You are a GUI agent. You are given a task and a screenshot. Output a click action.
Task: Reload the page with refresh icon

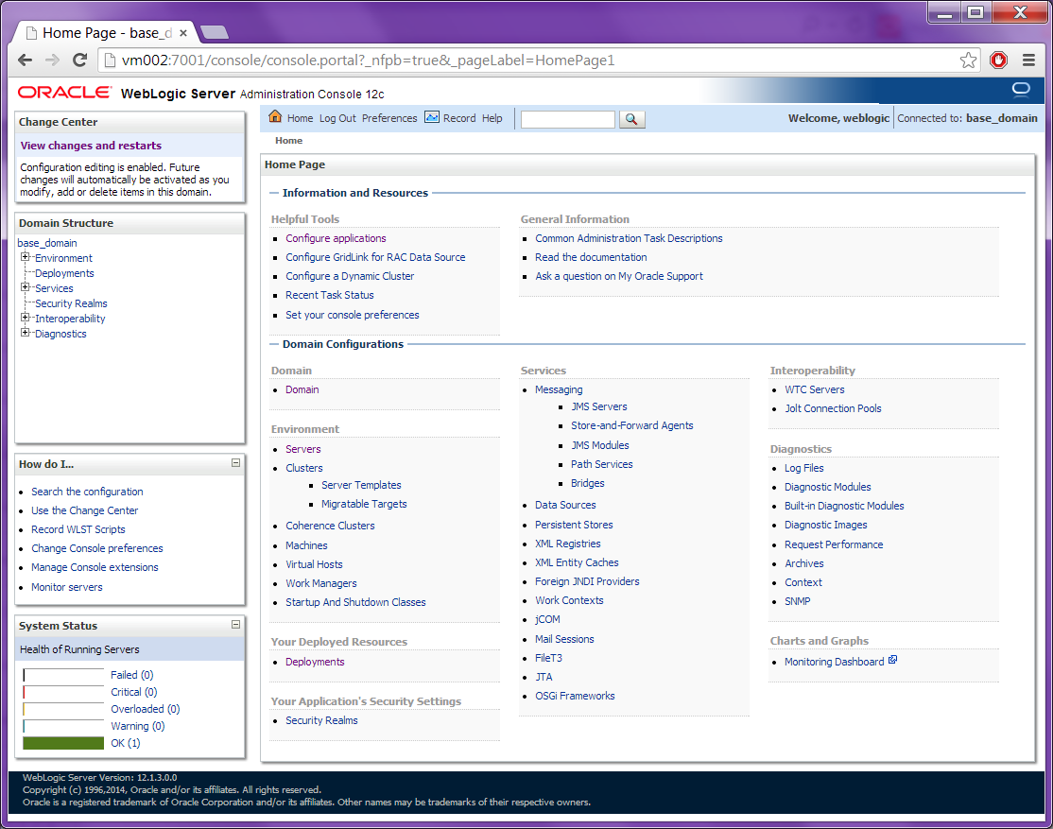[x=80, y=60]
